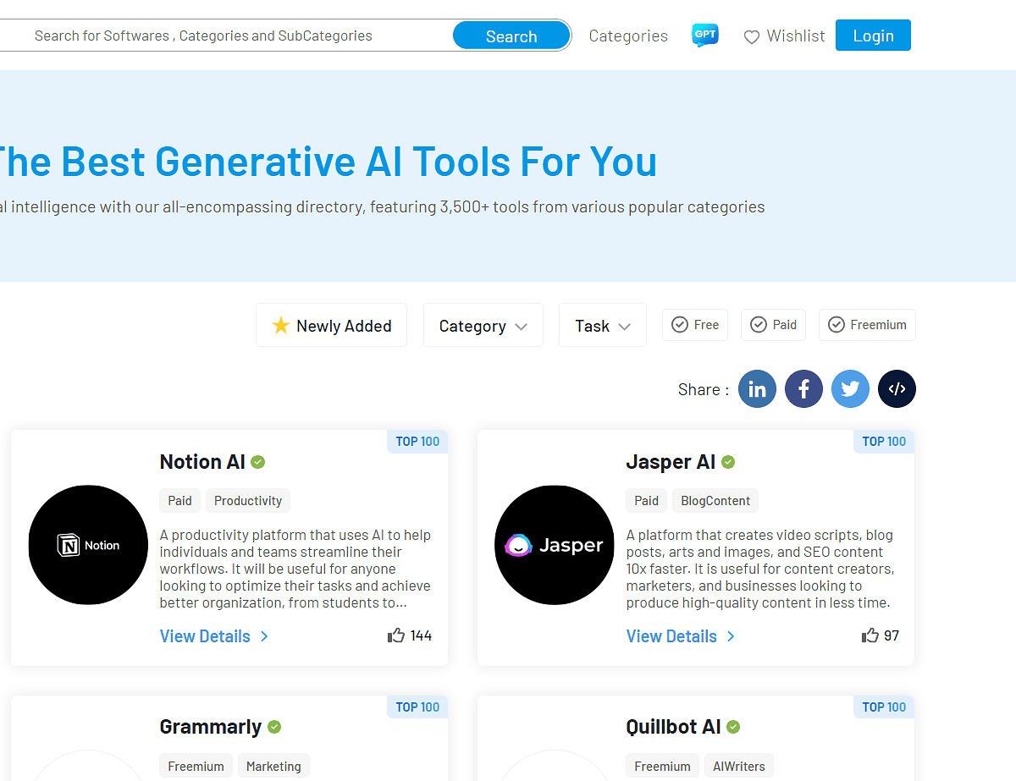This screenshot has width=1016, height=781.
Task: Open the embed code share option
Action: click(x=897, y=388)
